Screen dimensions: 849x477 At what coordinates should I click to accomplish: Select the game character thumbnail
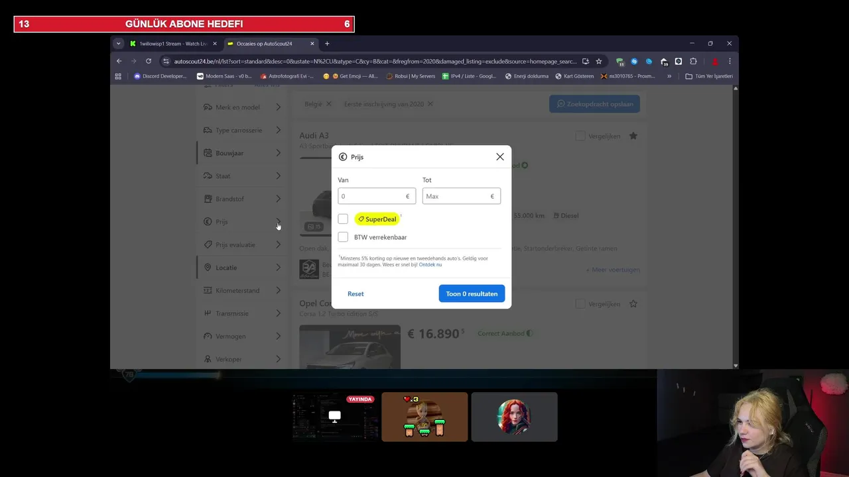424,417
